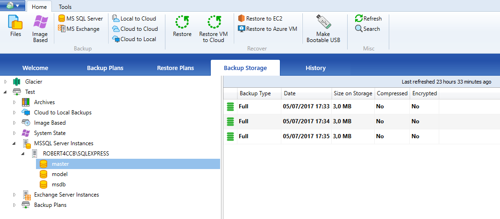
Task: Click date 05/07/2017 17:35
Action: pyautogui.click(x=306, y=136)
